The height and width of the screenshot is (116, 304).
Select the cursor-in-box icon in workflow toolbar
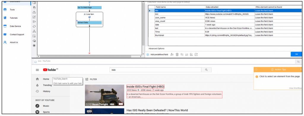click(x=34, y=36)
